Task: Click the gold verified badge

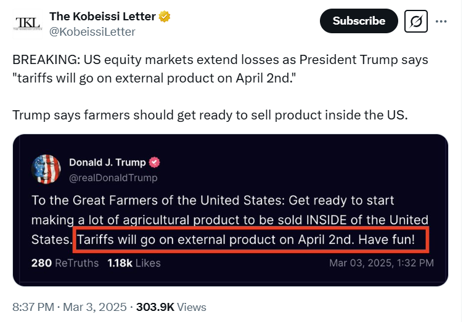Action: point(165,17)
